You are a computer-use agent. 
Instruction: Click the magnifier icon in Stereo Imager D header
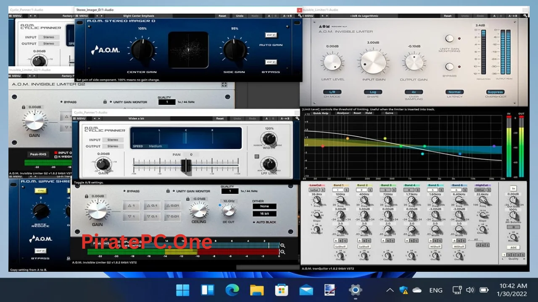[300, 16]
